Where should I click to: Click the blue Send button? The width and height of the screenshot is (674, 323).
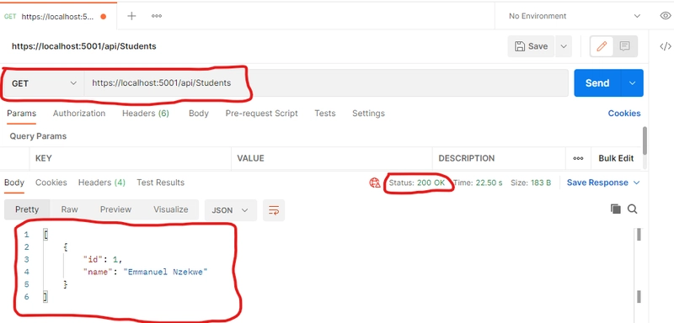coord(597,82)
